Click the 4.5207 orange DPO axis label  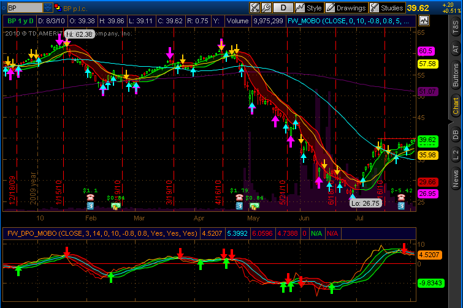point(430,255)
